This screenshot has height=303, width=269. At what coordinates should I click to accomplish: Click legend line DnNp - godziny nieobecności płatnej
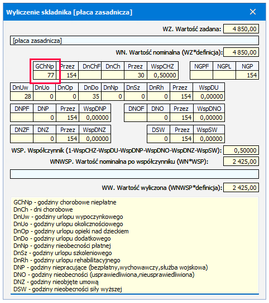pyautogui.click(x=62, y=246)
